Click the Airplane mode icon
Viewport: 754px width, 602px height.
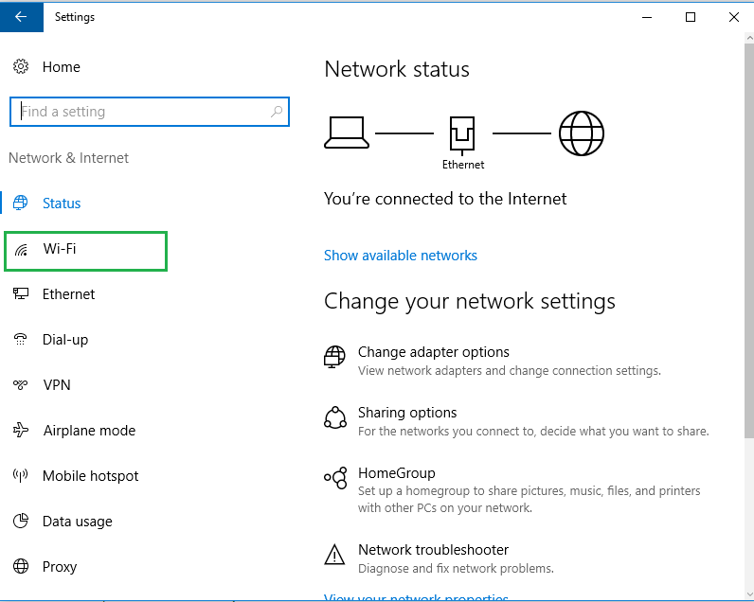click(21, 431)
